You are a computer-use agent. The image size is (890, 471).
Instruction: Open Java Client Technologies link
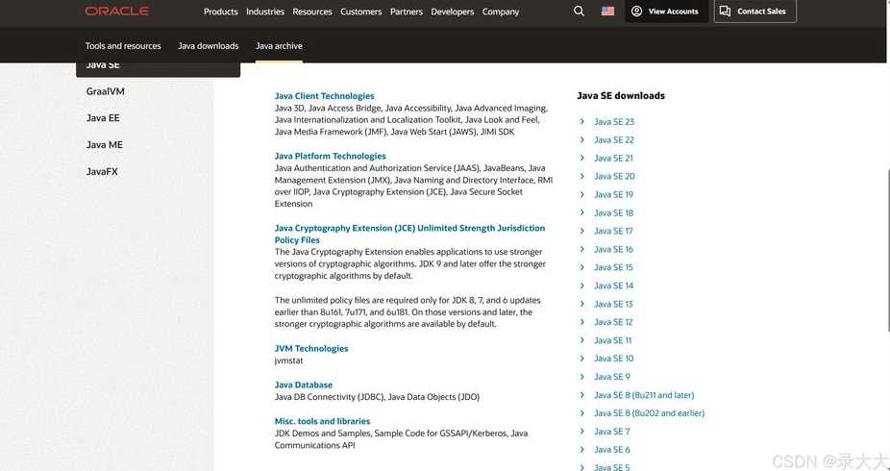click(x=324, y=96)
